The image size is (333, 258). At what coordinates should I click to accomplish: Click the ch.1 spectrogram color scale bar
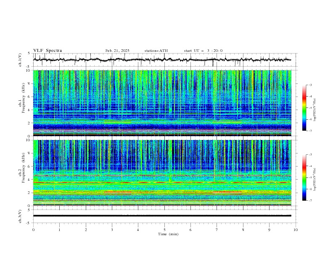click(304, 108)
